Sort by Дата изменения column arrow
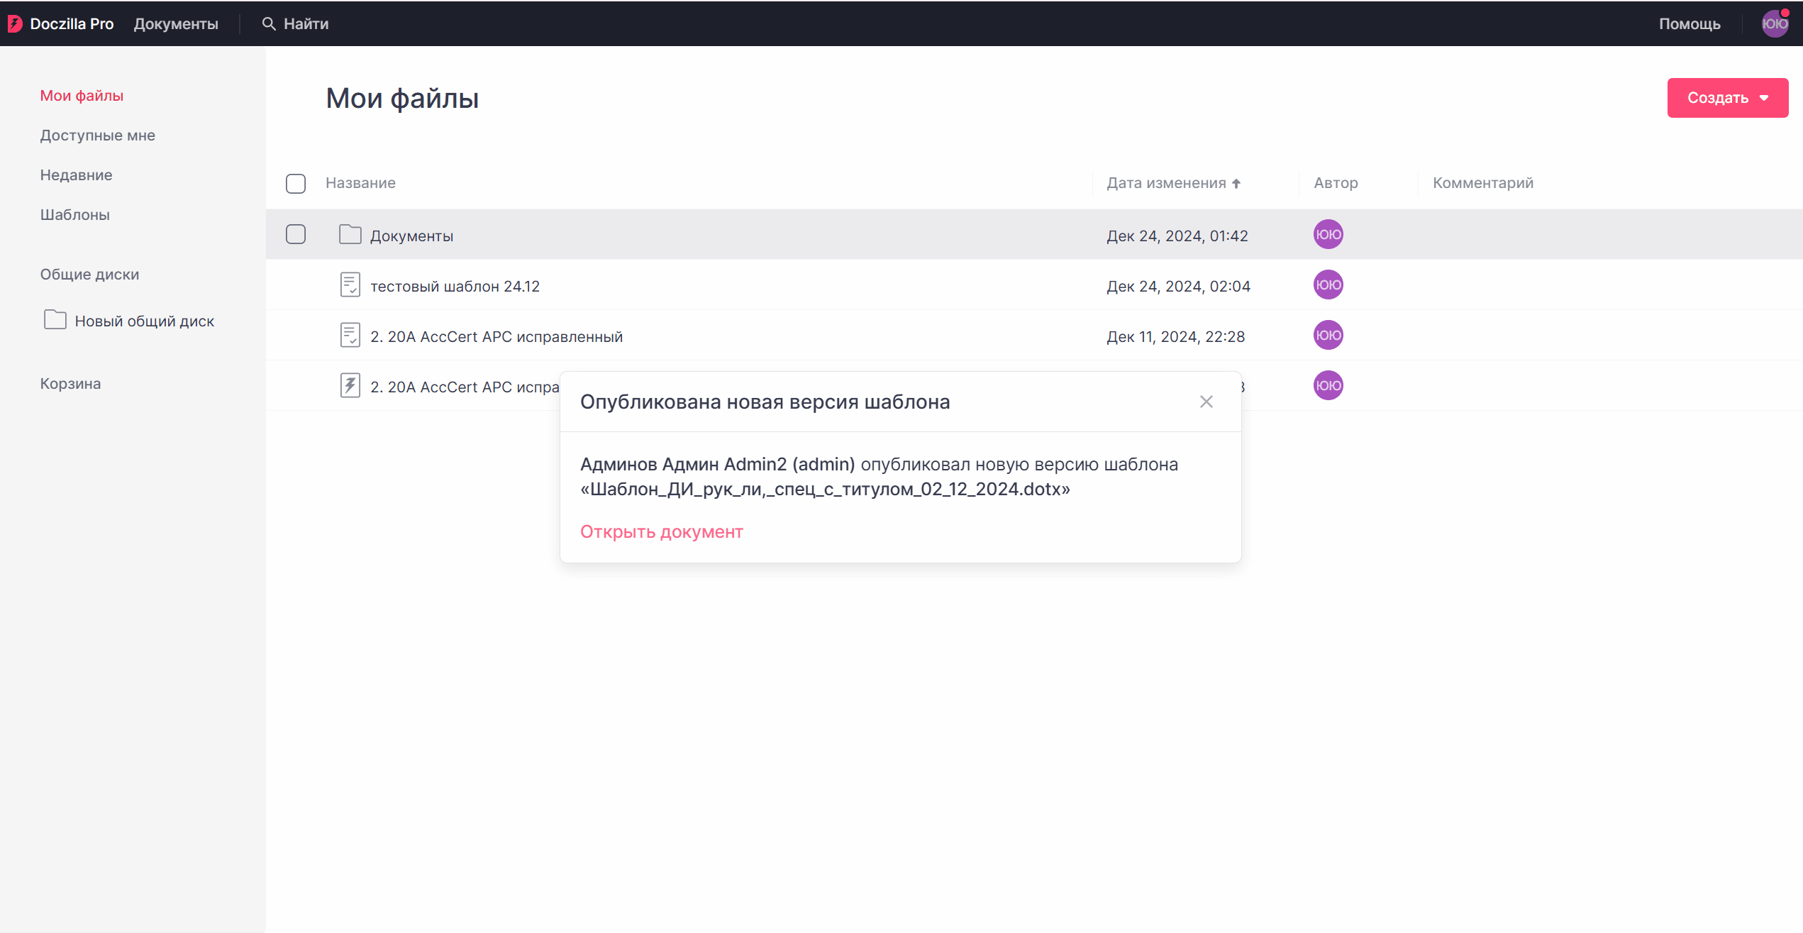 pos(1236,184)
